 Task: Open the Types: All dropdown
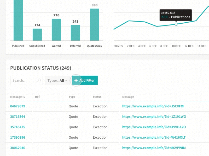57,81
